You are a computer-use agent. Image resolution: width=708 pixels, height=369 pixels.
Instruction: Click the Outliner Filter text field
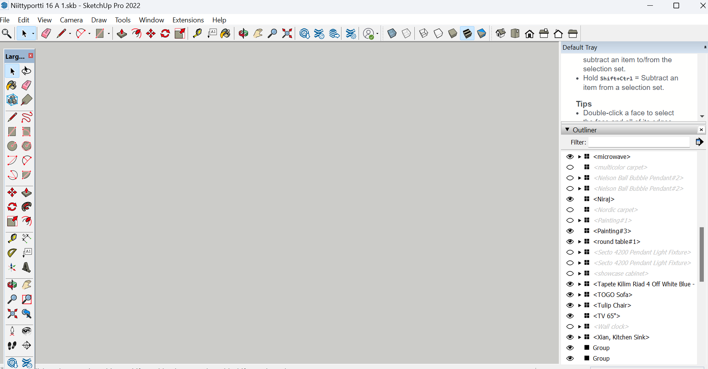click(639, 142)
